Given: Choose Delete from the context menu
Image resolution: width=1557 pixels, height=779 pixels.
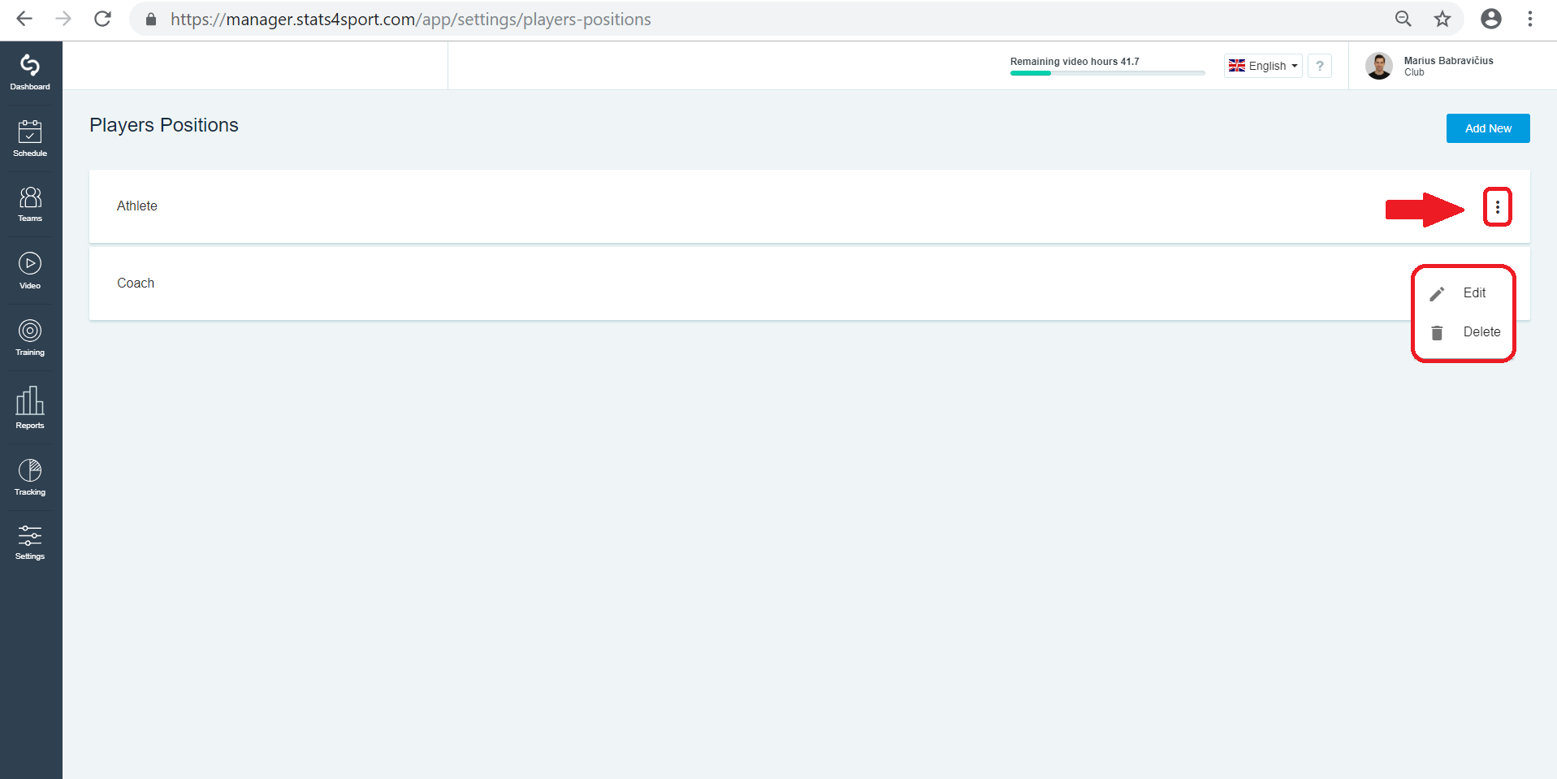Looking at the screenshot, I should [1464, 332].
